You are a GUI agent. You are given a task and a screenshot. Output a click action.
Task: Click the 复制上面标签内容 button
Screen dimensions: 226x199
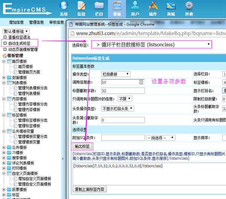point(90,189)
